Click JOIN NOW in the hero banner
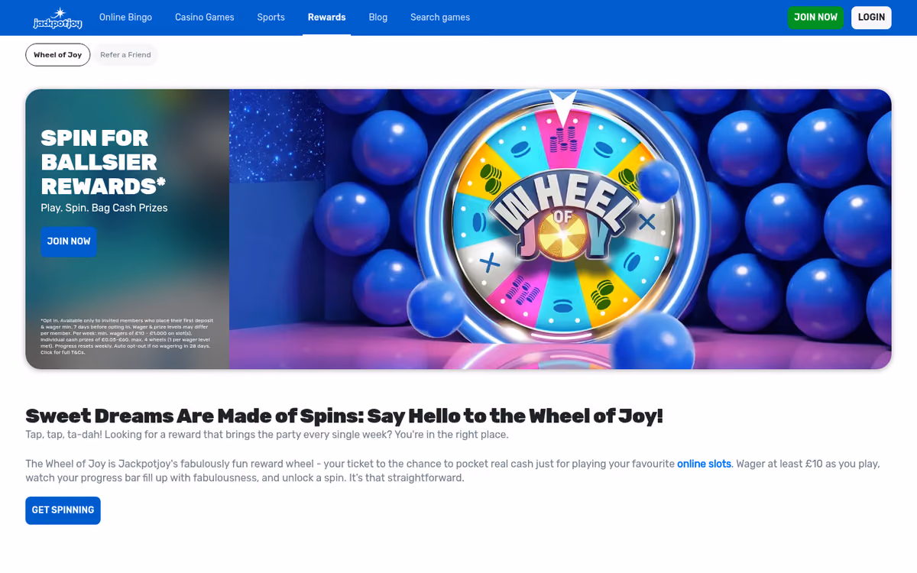Image resolution: width=917 pixels, height=573 pixels. (x=69, y=241)
